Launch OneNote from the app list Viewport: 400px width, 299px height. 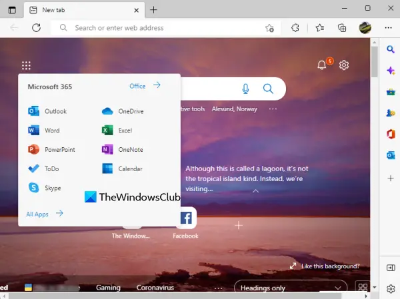122,149
